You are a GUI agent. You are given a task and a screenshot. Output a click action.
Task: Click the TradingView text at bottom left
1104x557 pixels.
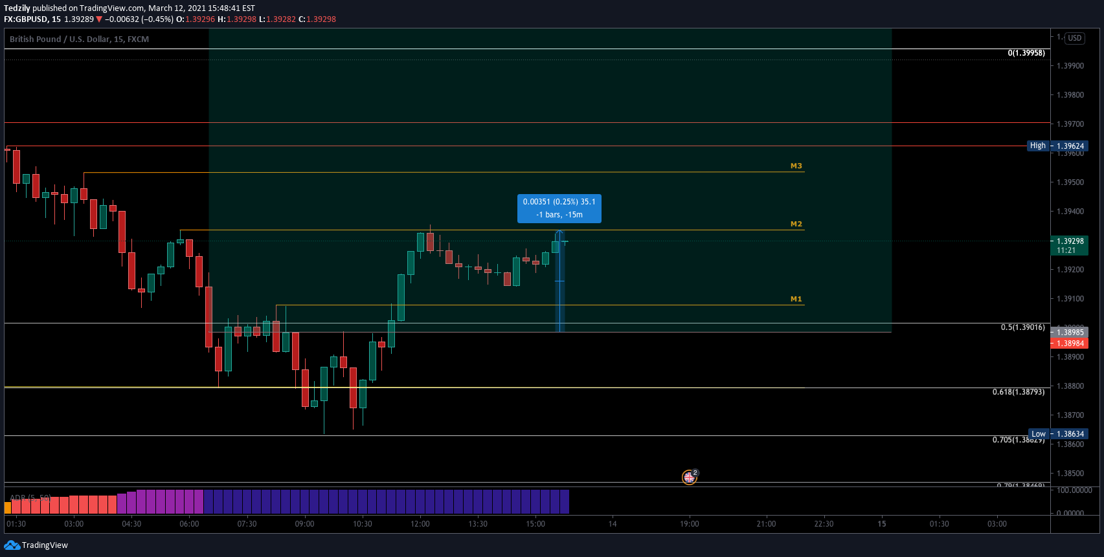coord(45,545)
